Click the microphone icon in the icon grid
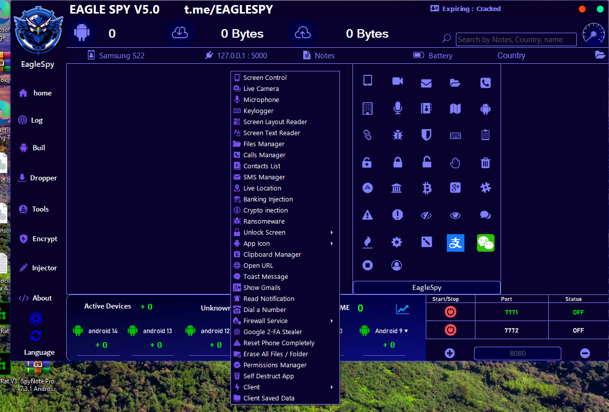Viewport: 609px width, 412px height. 398,108
